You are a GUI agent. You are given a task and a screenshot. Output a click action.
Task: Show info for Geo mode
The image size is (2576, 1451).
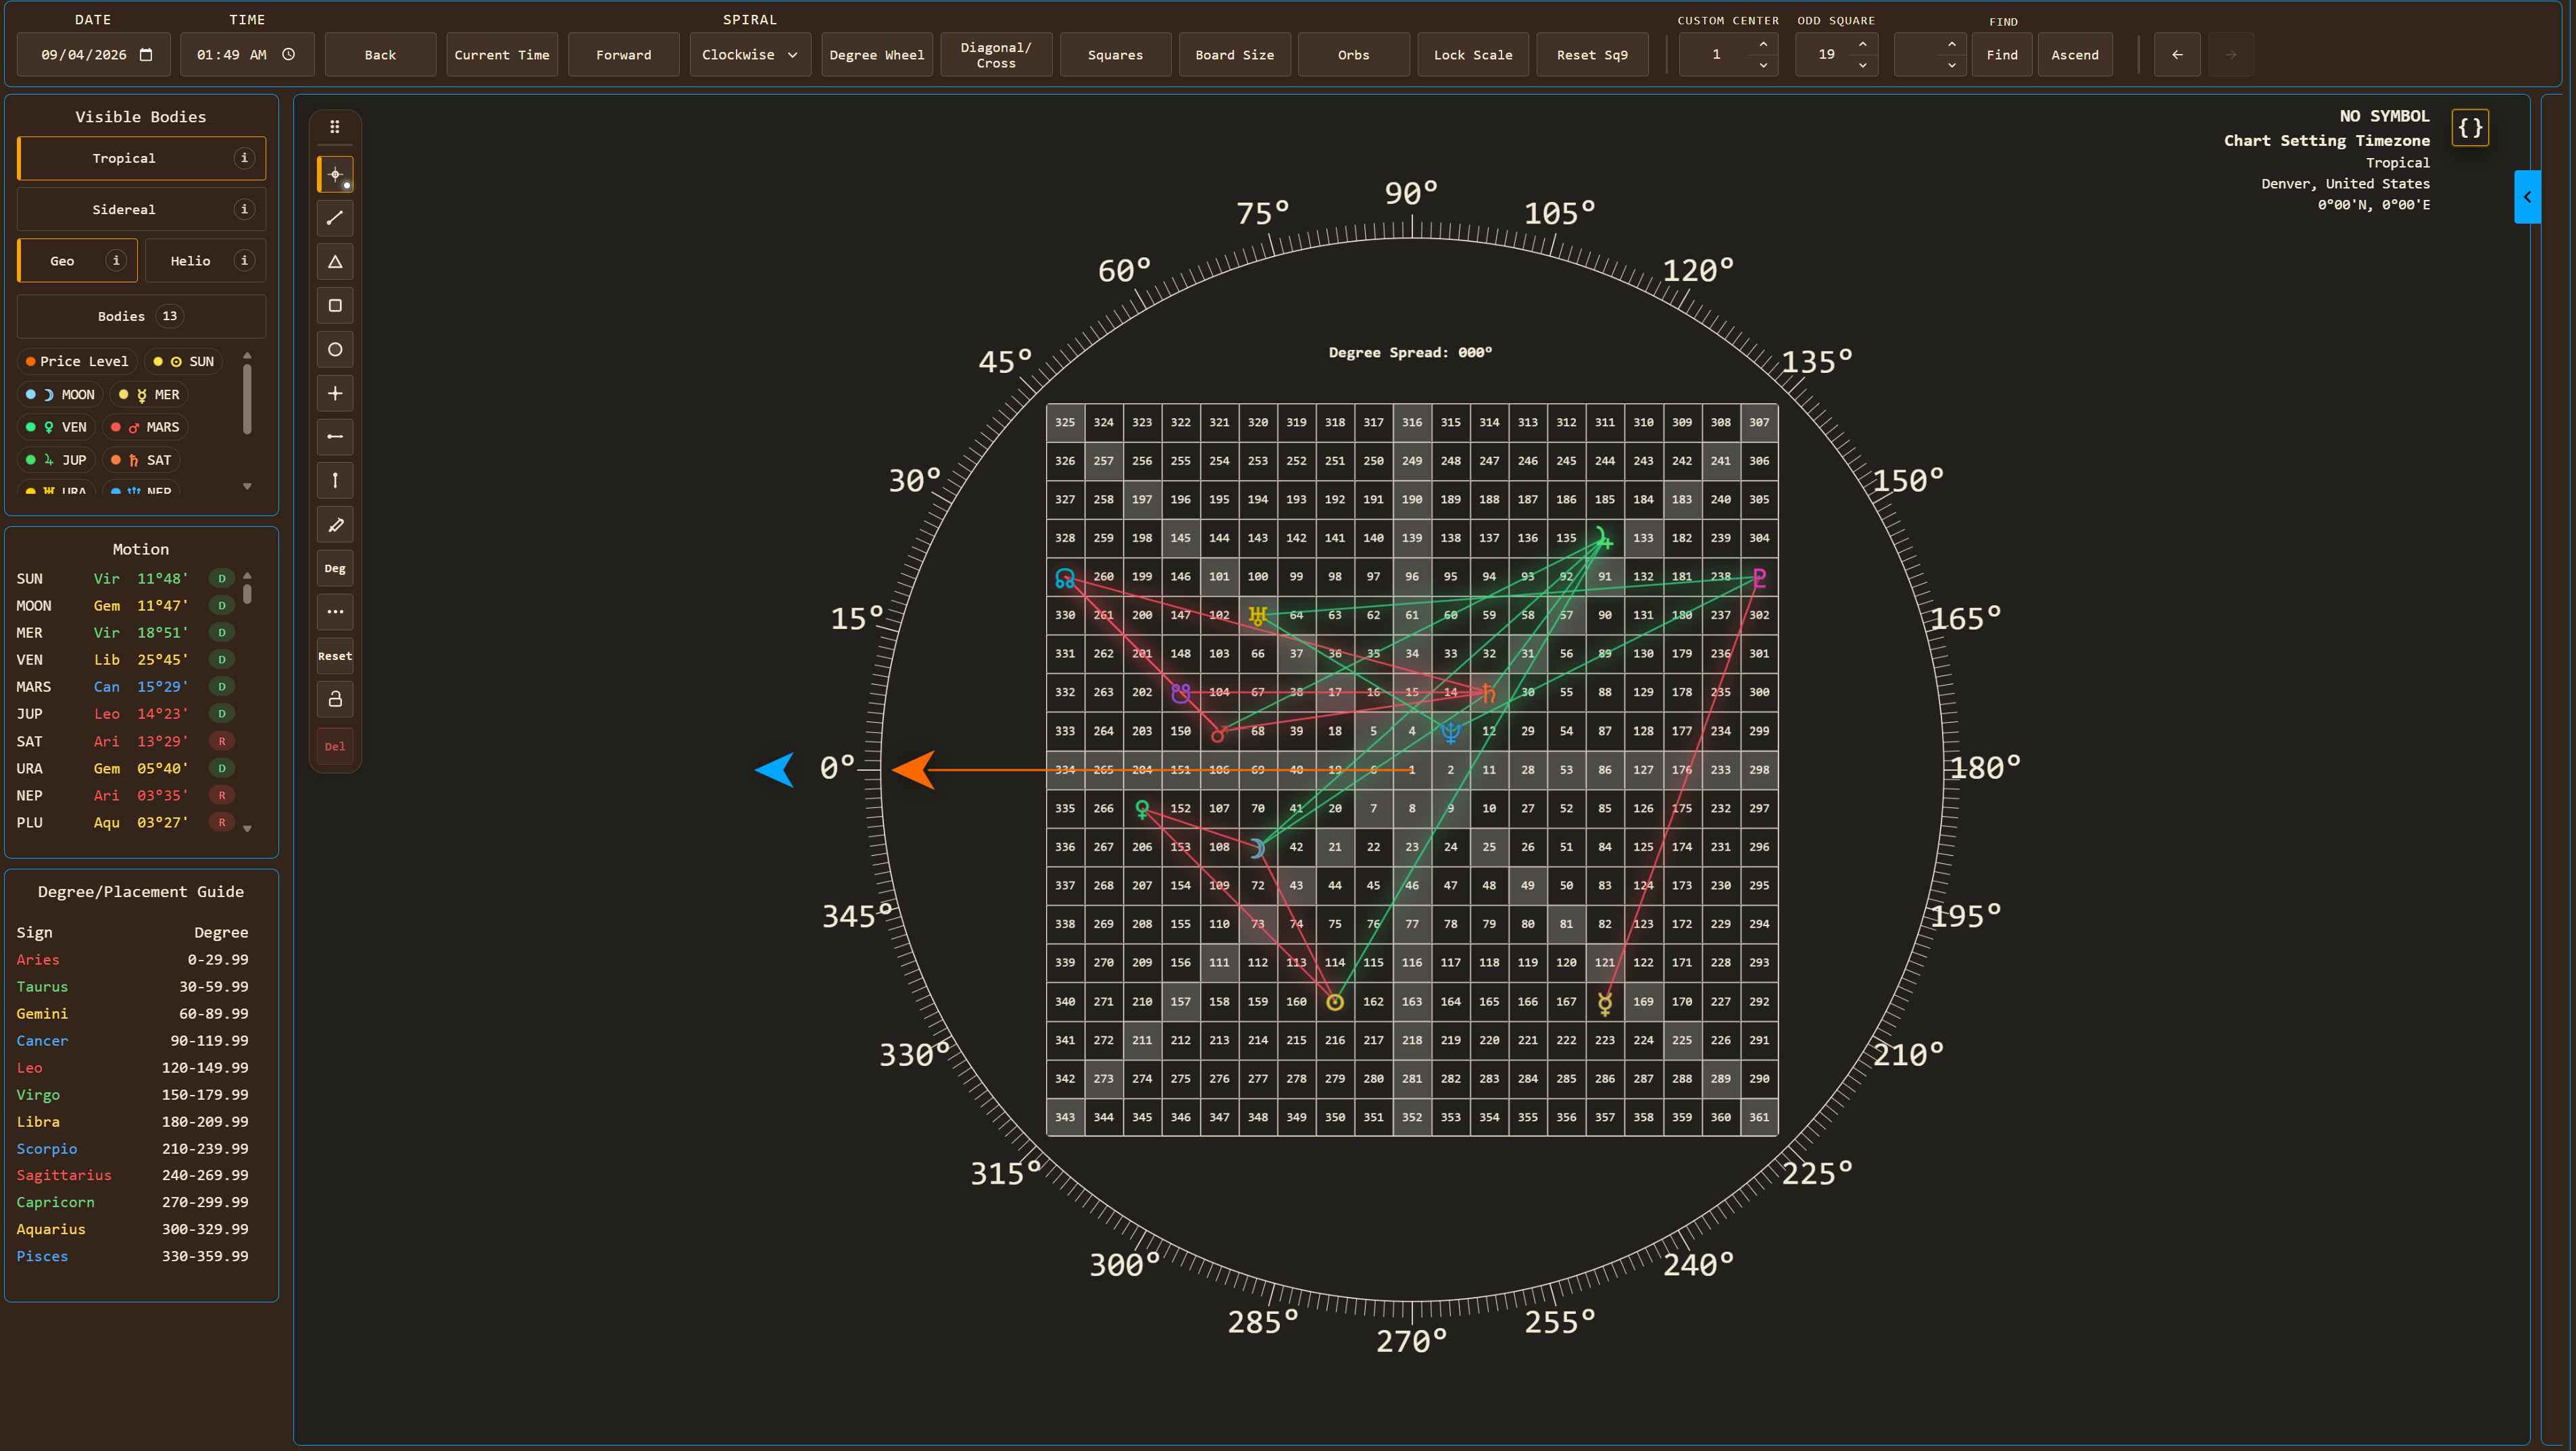[x=116, y=261]
